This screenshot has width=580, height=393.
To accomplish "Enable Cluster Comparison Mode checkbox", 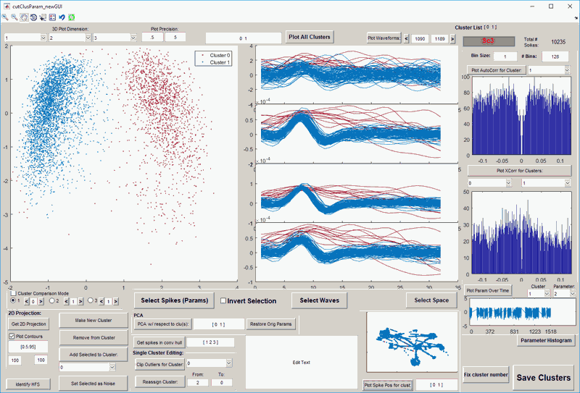I will point(14,293).
